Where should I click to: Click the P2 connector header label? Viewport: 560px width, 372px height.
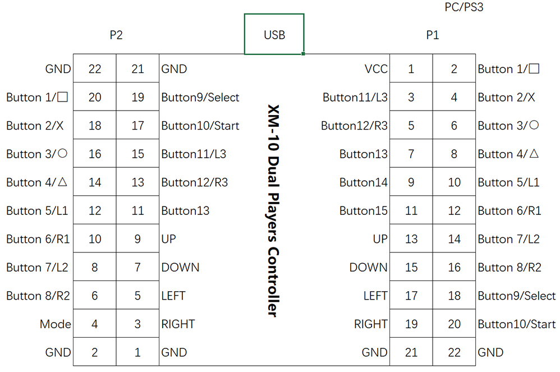click(116, 35)
